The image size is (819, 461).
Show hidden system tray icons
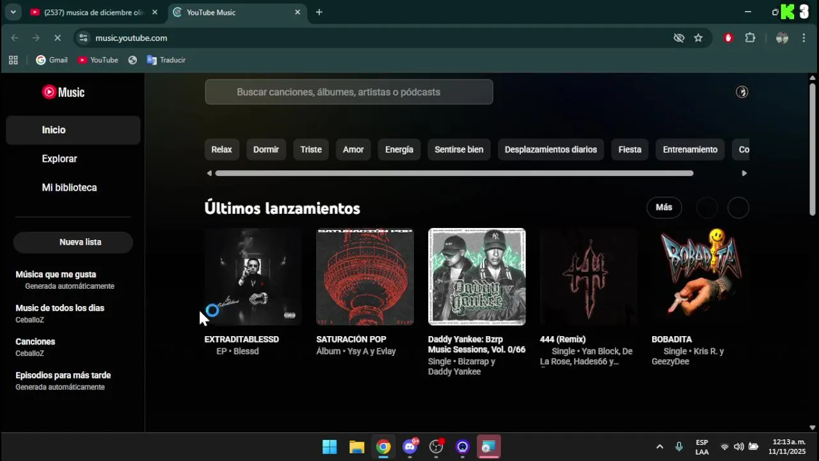660,447
